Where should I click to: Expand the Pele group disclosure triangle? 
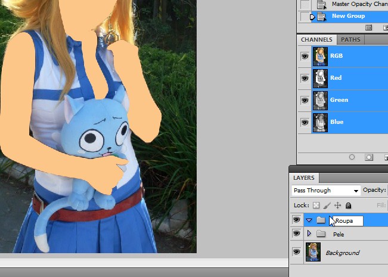click(309, 234)
